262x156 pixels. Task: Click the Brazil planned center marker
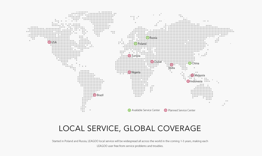coord(95,95)
